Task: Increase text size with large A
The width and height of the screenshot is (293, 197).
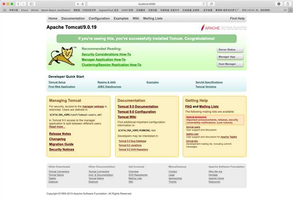Action: click(82, 4)
